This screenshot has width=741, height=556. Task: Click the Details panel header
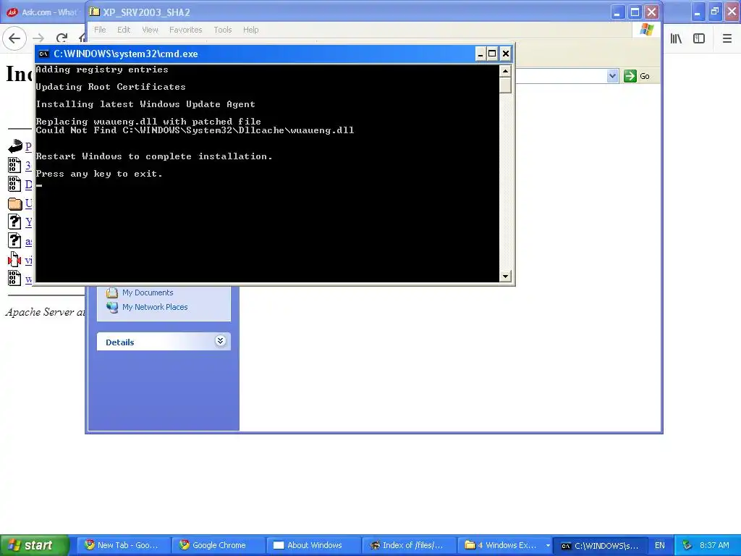(164, 342)
